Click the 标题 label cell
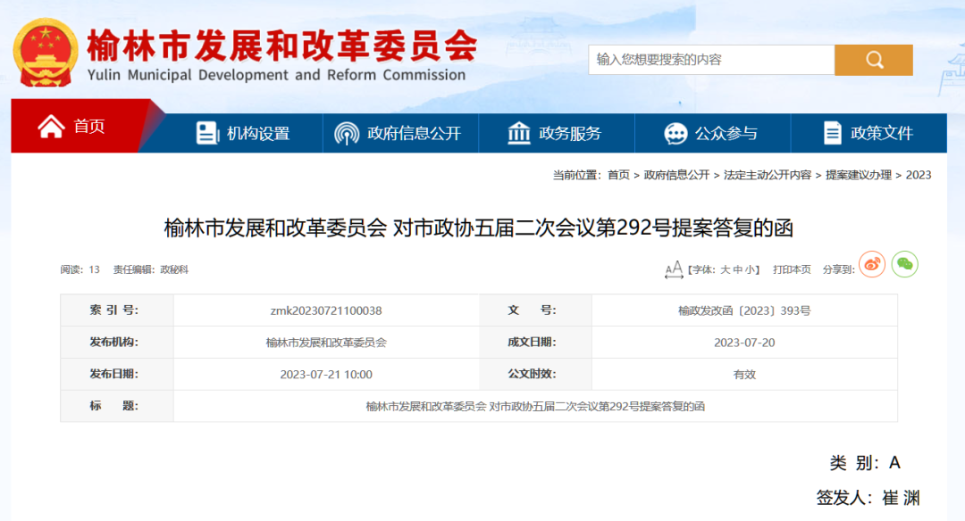The image size is (965, 521). pyautogui.click(x=116, y=406)
